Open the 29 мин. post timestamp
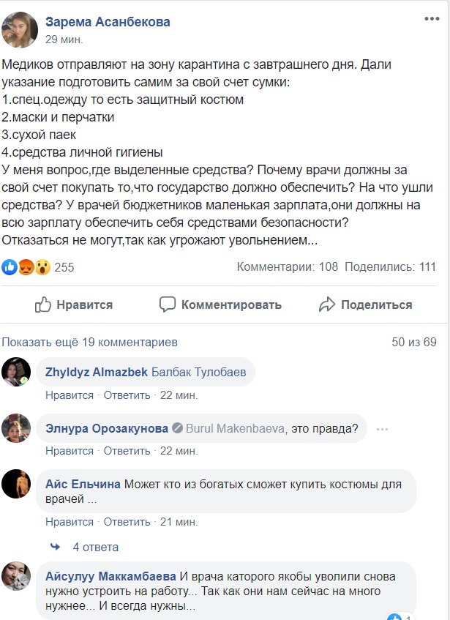Screen dimensions: 450x620 pyautogui.click(x=64, y=39)
